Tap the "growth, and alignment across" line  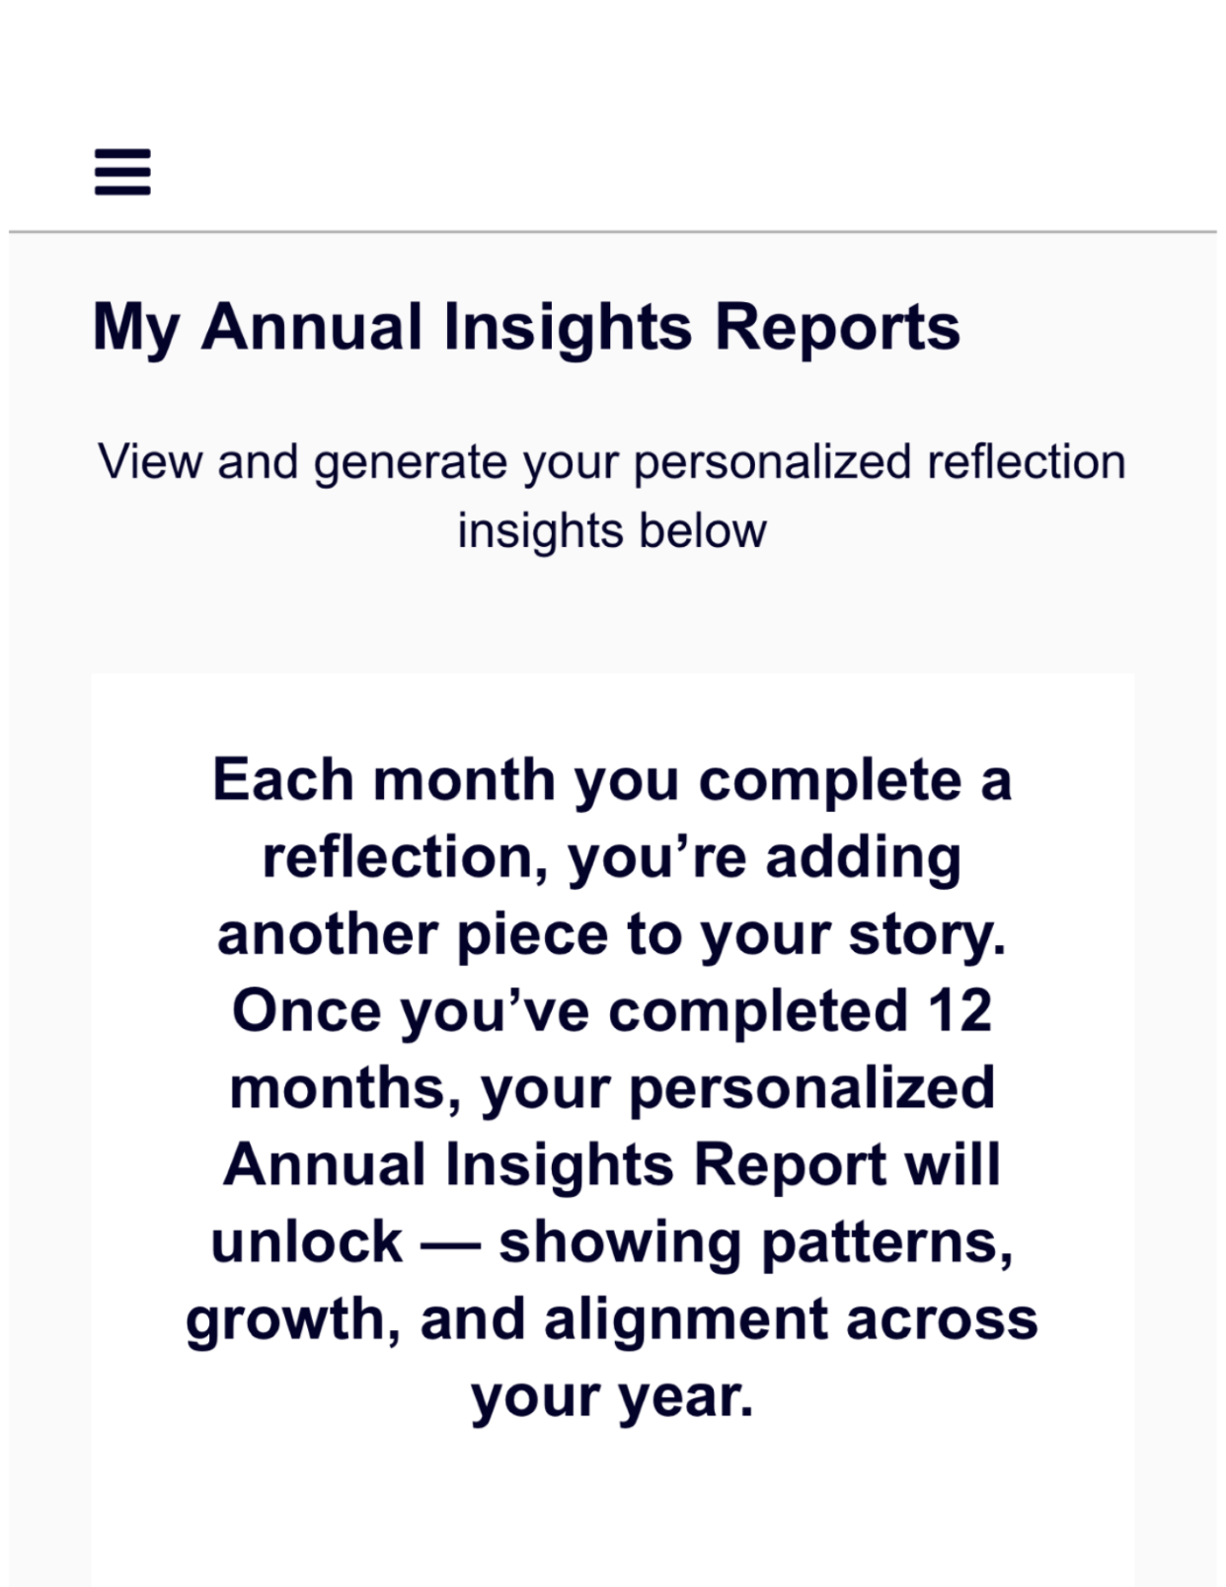click(x=612, y=1319)
